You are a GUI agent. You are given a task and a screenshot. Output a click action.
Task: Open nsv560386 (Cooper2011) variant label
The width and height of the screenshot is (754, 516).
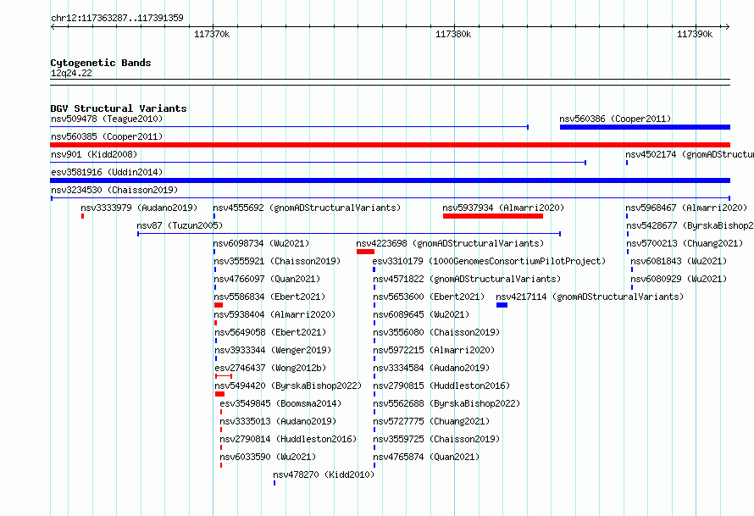click(615, 119)
